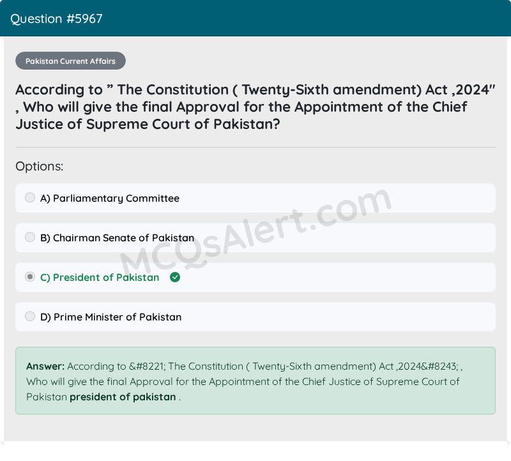Image resolution: width=511 pixels, height=461 pixels.
Task: Click the green checkmark beside President of Pakistan
Action: (175, 277)
